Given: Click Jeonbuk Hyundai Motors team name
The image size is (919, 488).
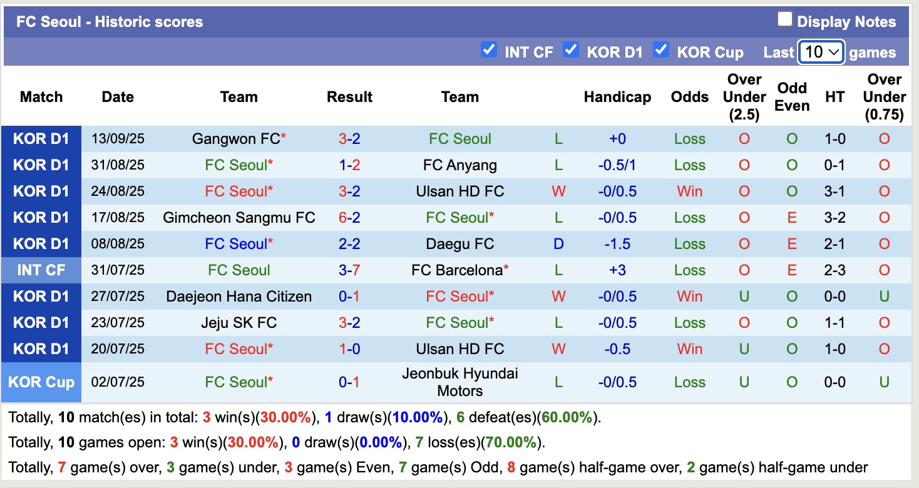Looking at the screenshot, I should [460, 382].
